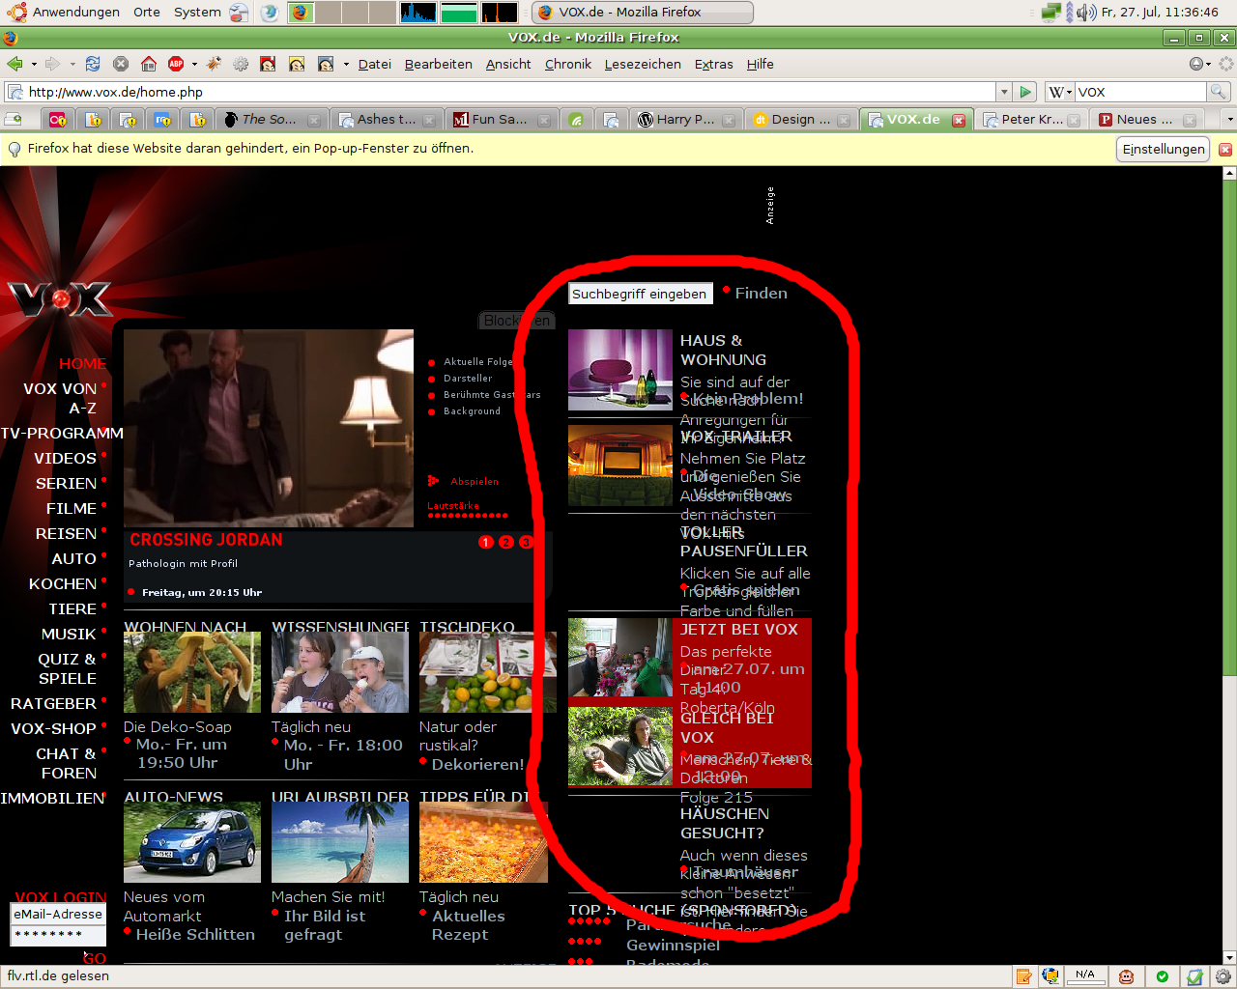Viewport: 1237px width, 989px height.
Task: Open the new-tab icon left of tabs
Action: pyautogui.click(x=14, y=119)
